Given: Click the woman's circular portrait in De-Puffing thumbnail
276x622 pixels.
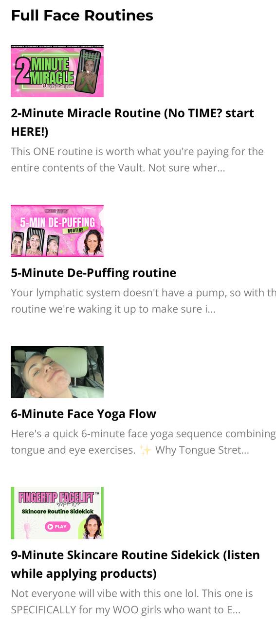Looking at the screenshot, I should coord(92,242).
